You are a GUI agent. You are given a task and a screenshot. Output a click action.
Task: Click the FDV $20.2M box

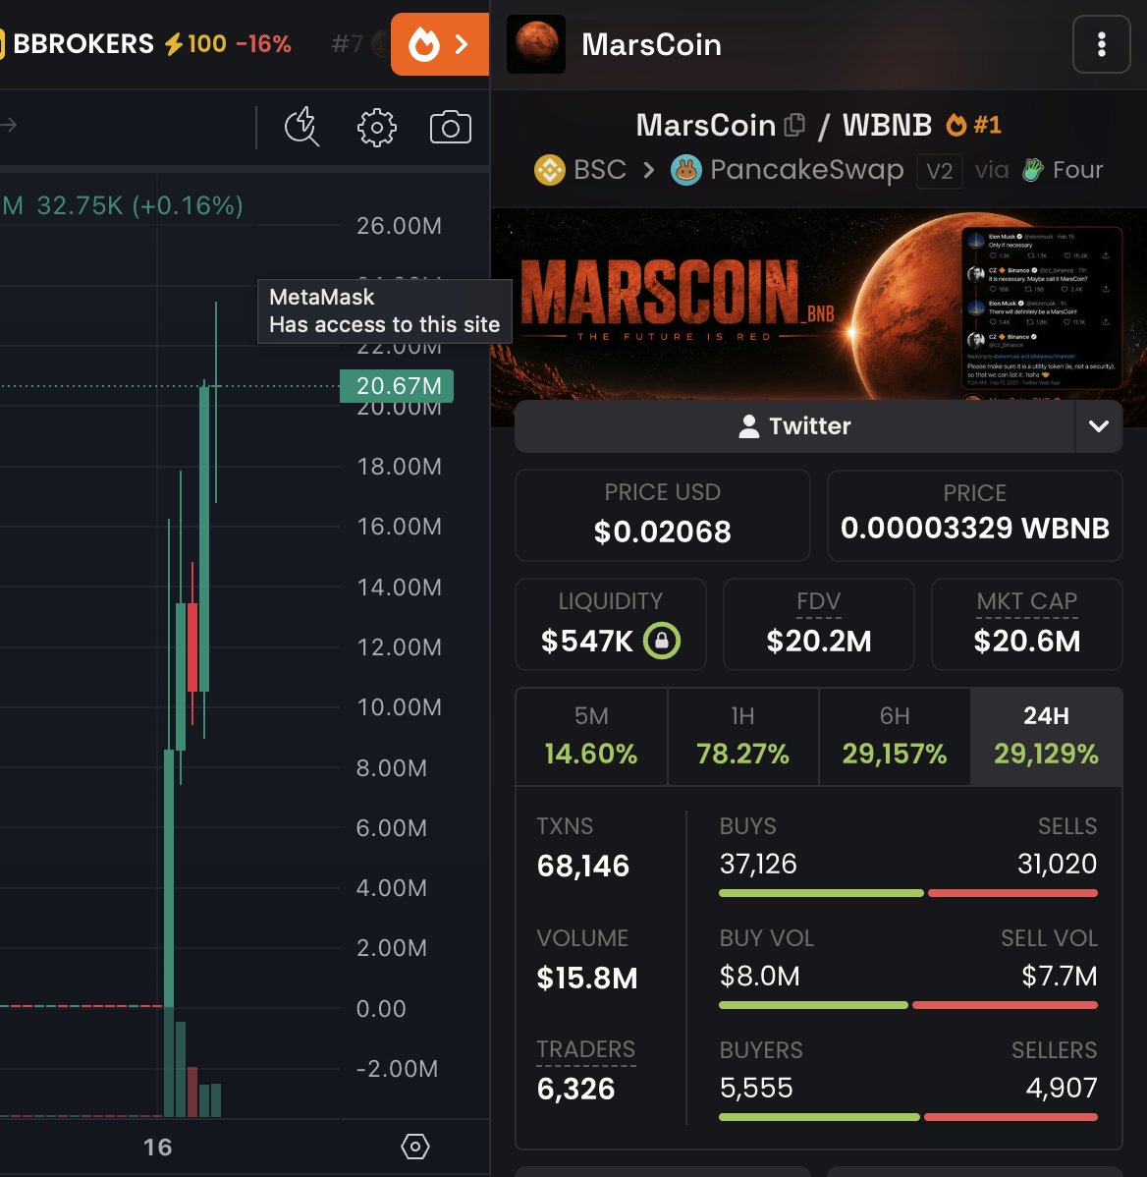tap(818, 624)
